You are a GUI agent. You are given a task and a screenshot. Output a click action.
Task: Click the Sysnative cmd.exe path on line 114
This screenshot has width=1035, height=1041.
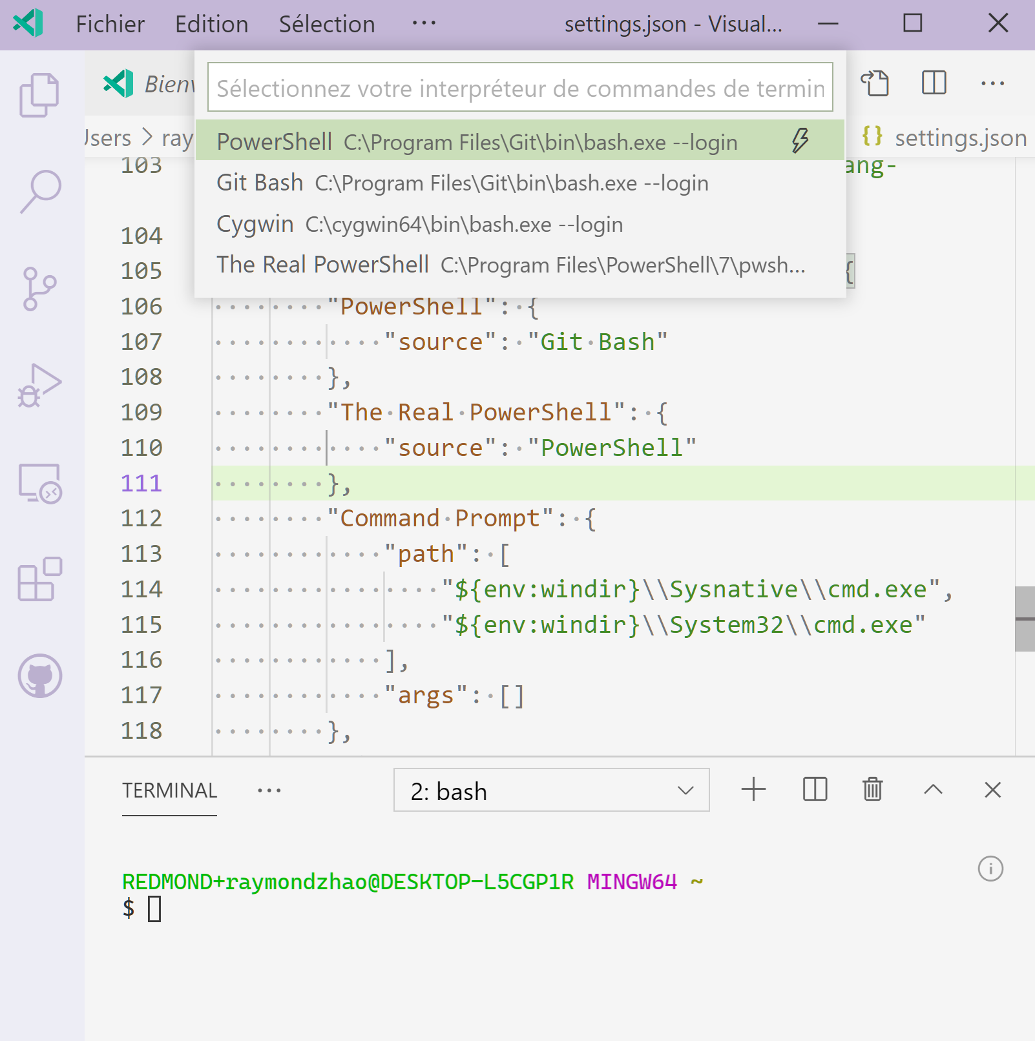691,590
